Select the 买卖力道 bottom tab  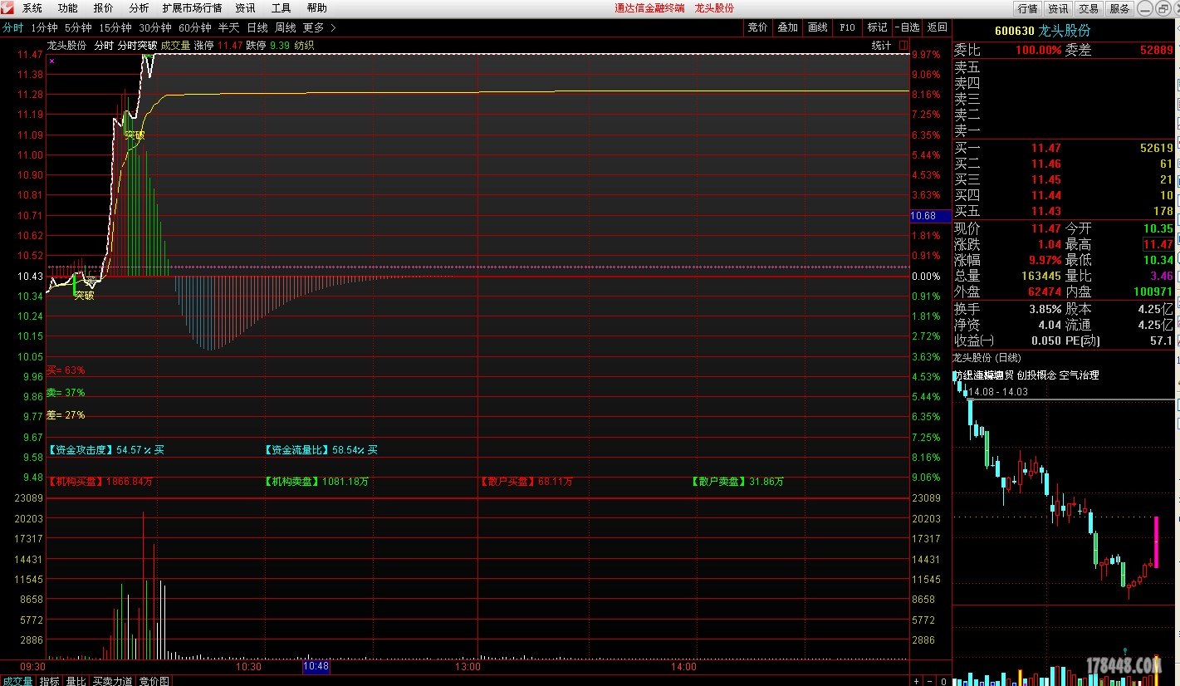point(112,681)
